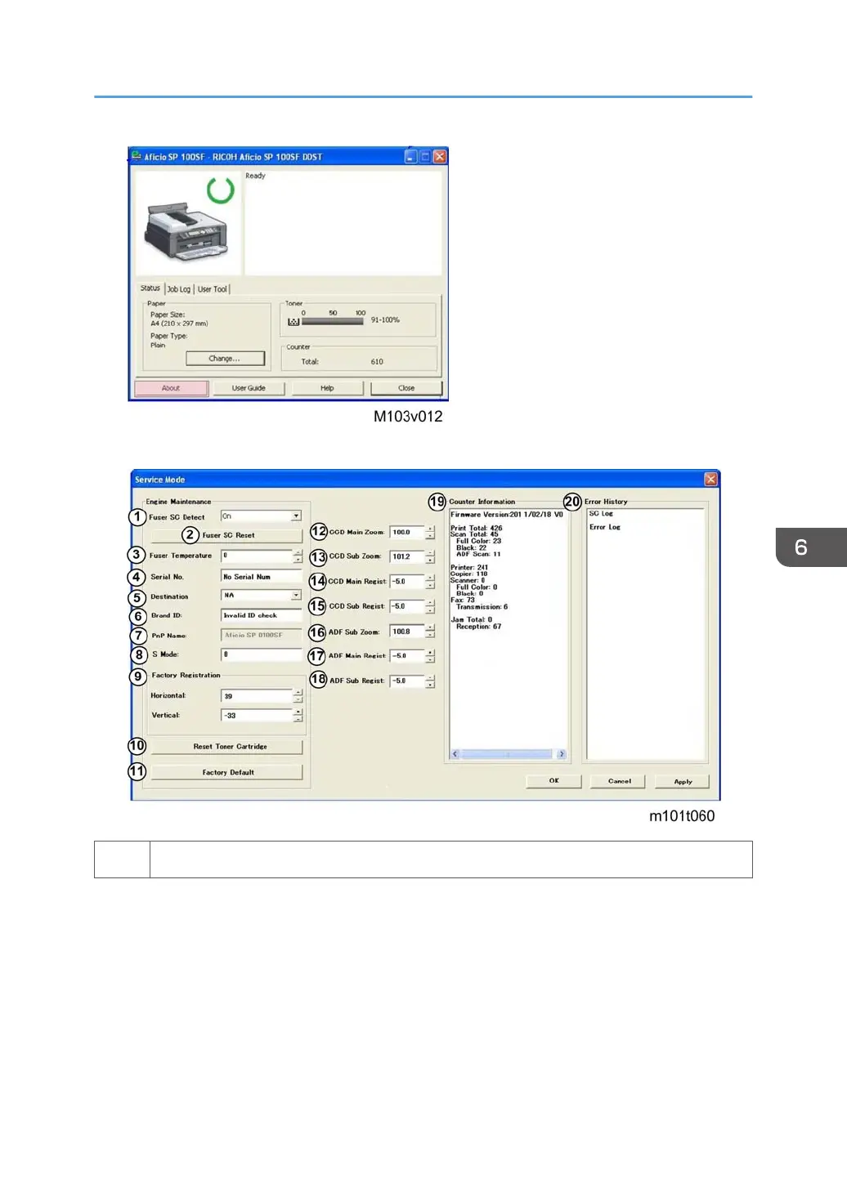Click the ADF Sub Zoom value field
The image size is (847, 1201).
point(407,632)
